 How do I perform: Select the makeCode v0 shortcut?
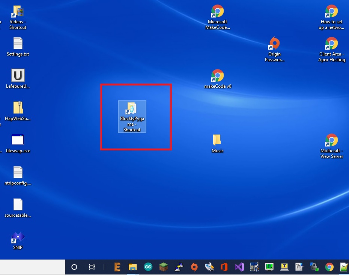(x=217, y=76)
